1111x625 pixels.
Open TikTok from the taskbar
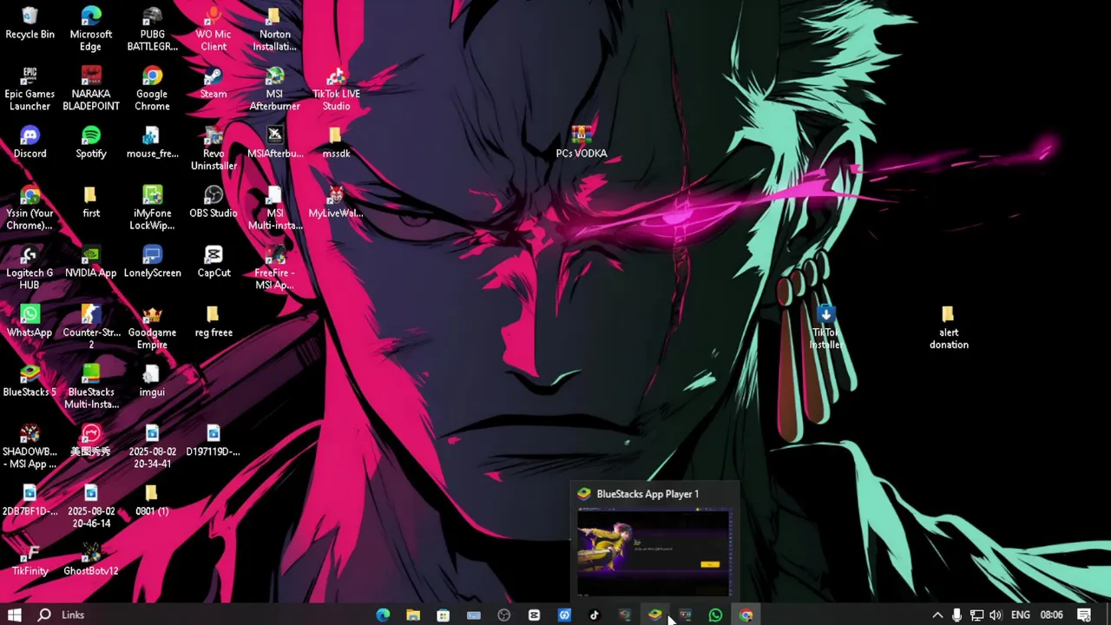pos(595,615)
